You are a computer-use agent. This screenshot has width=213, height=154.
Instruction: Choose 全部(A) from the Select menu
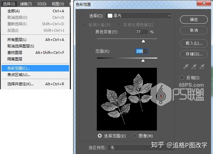click(x=35, y=11)
